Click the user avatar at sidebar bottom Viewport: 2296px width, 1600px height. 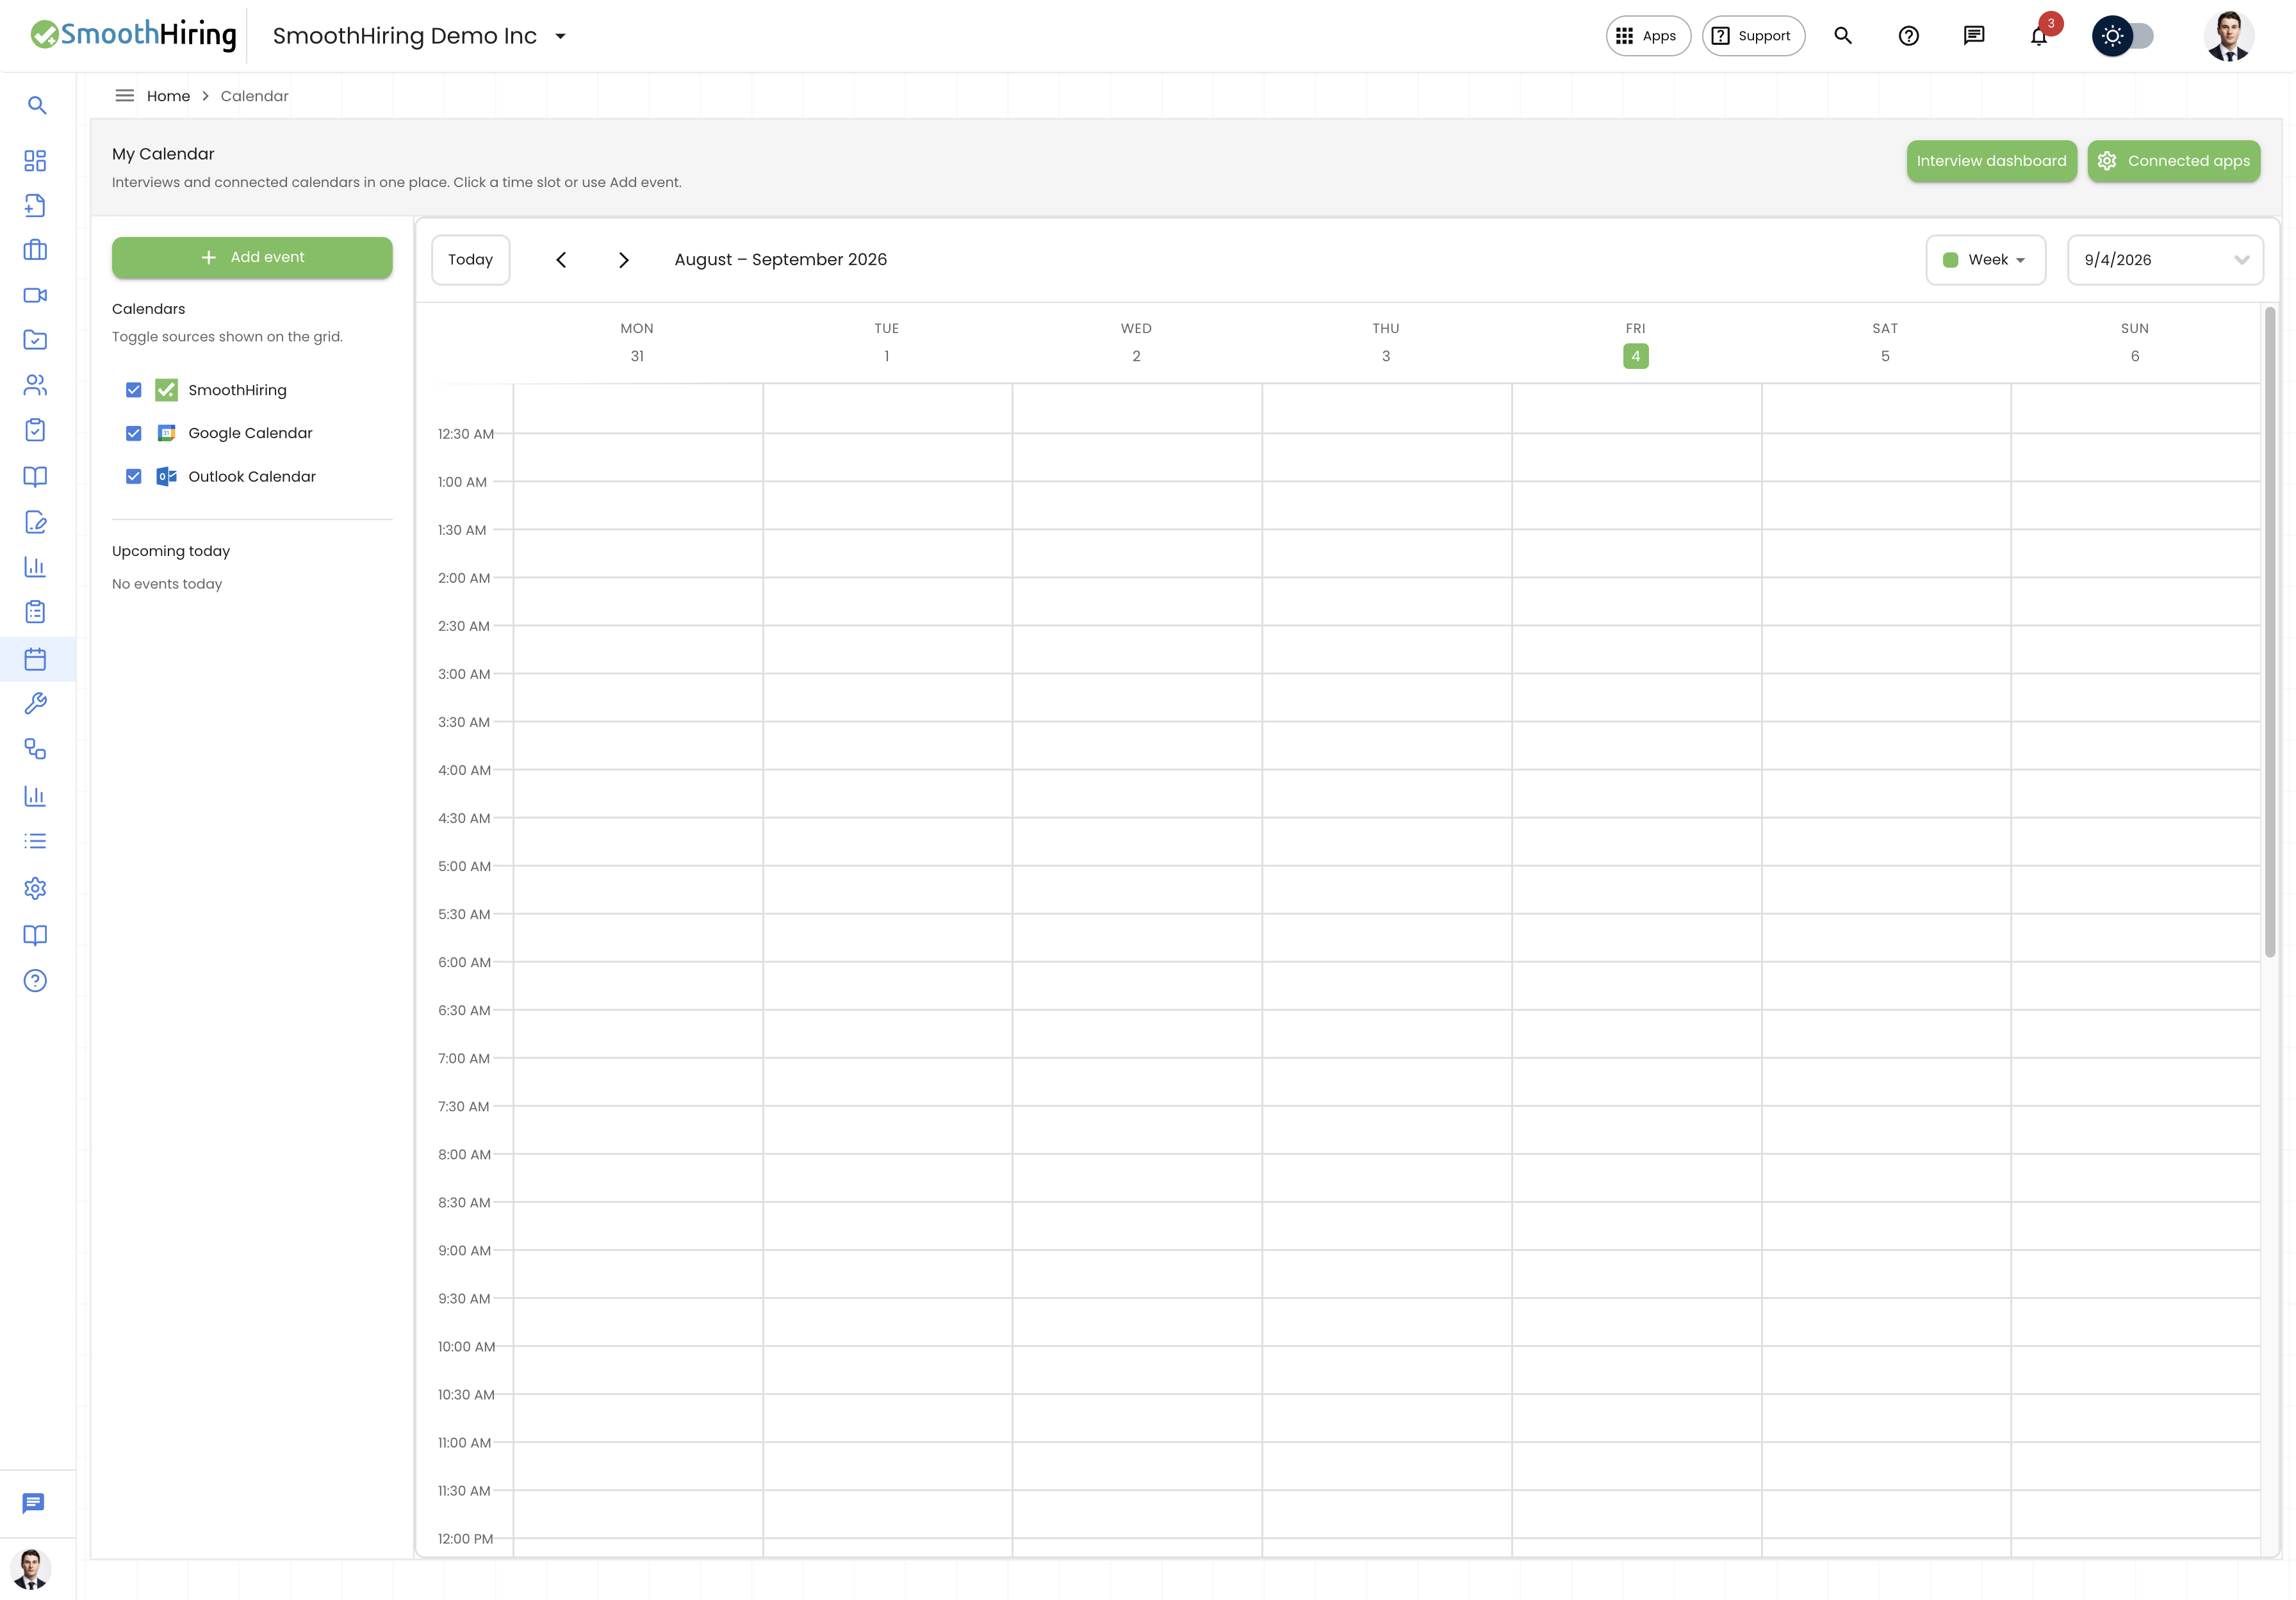coord(31,1569)
